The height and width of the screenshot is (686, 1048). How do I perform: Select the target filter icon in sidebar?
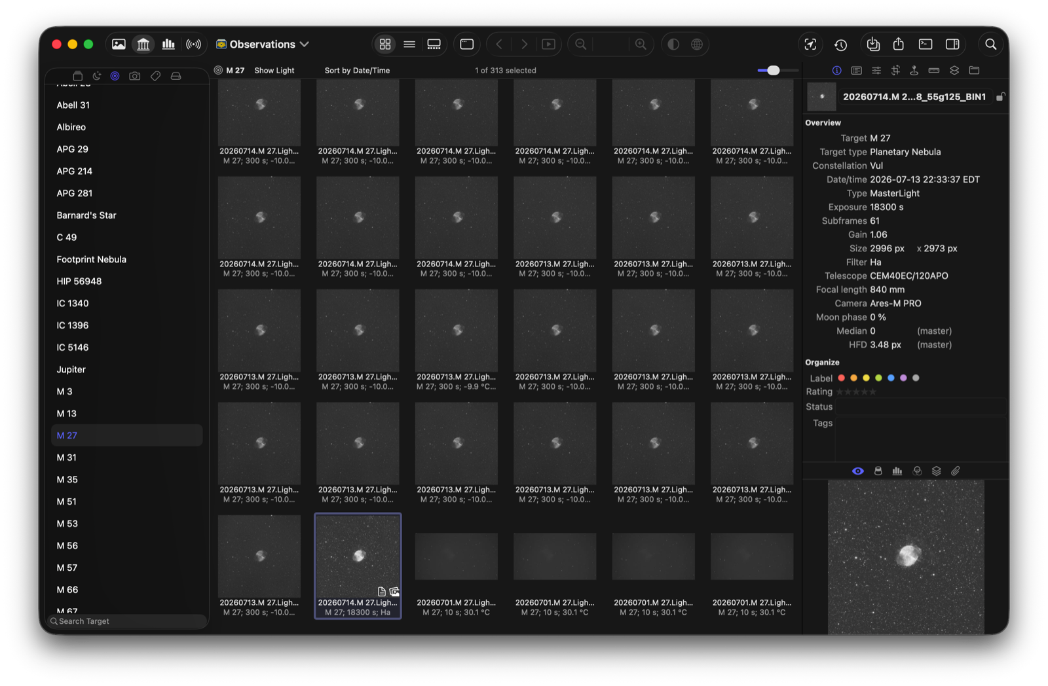point(115,76)
